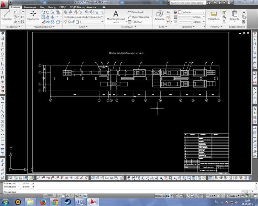Click the Вставить block insert button
Viewport: 258px width, 206px height.
[x=159, y=15]
